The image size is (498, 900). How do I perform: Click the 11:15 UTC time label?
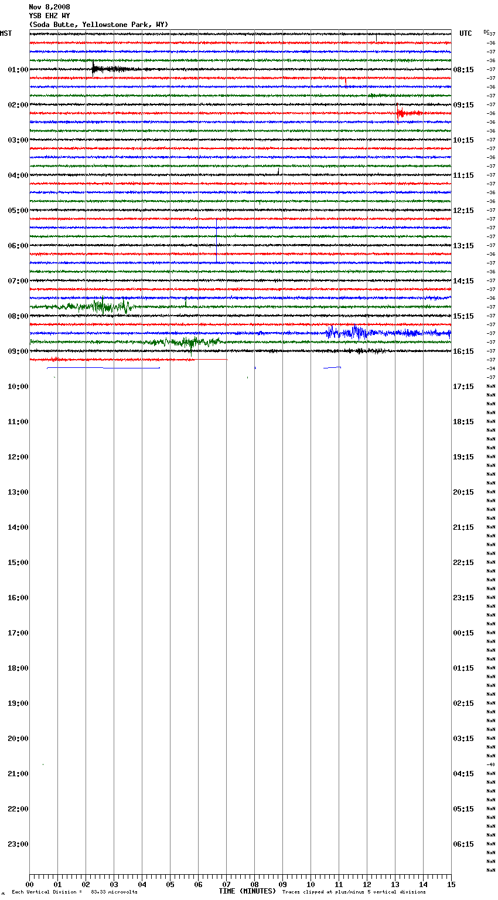(x=463, y=175)
